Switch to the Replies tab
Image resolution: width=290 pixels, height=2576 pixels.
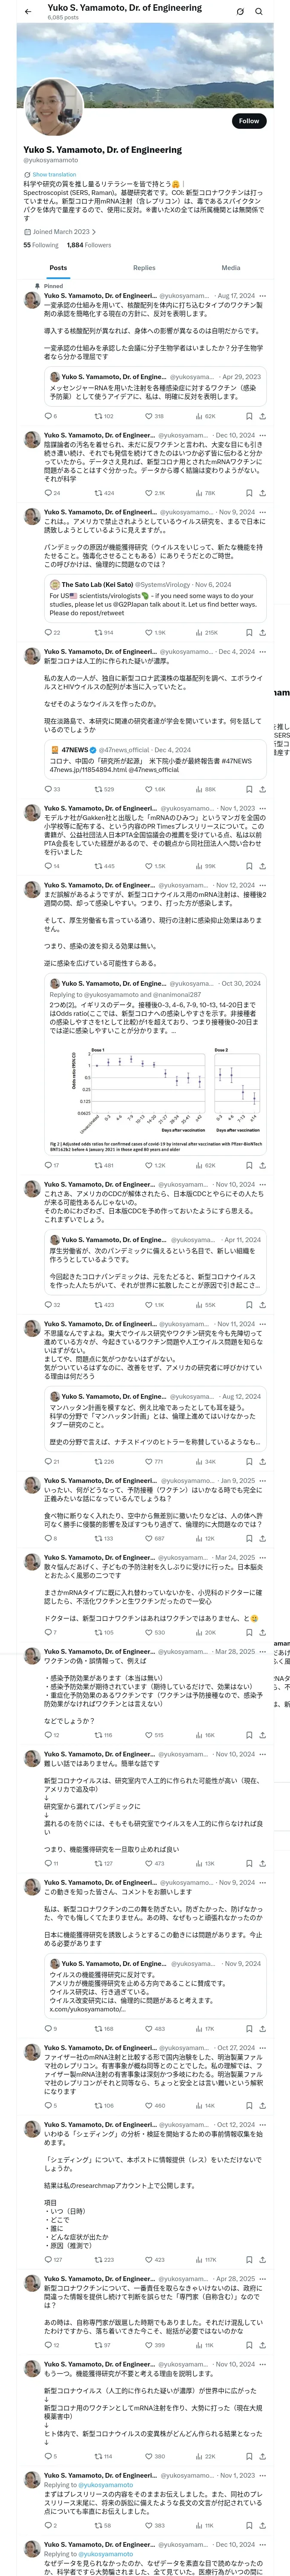[144, 268]
